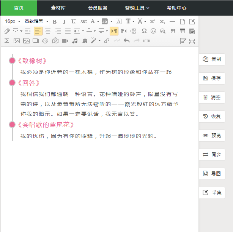The width and height of the screenshot is (233, 232).
Task: Insert a formula with the Sigma icon
Action: click(x=7, y=41)
